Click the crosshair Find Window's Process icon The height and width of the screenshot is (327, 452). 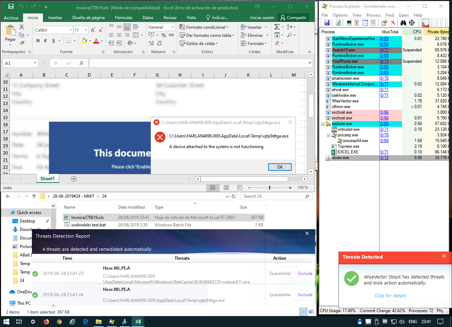pos(412,23)
